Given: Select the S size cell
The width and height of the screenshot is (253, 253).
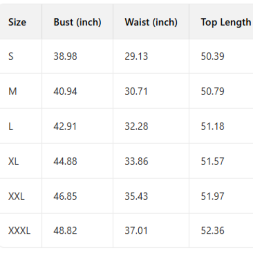Looking at the screenshot, I should (x=11, y=56).
